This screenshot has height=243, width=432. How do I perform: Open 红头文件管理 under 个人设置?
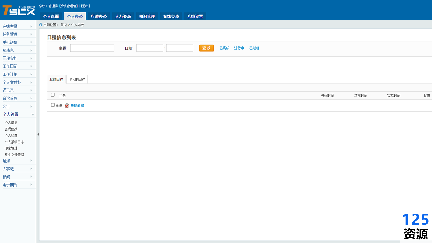(14, 155)
